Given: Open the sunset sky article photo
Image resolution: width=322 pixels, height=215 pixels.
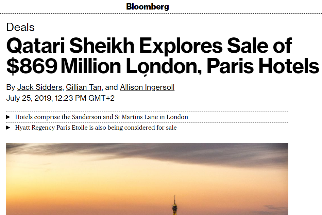Looking at the screenshot, I should pyautogui.click(x=147, y=179).
